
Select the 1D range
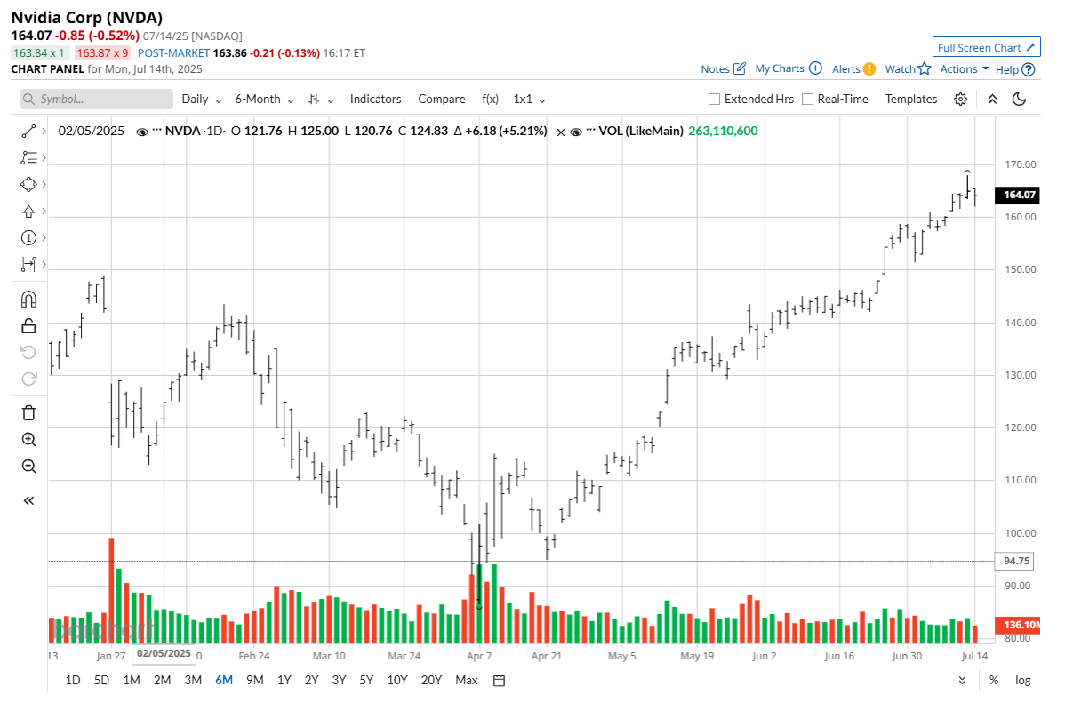pyautogui.click(x=73, y=680)
